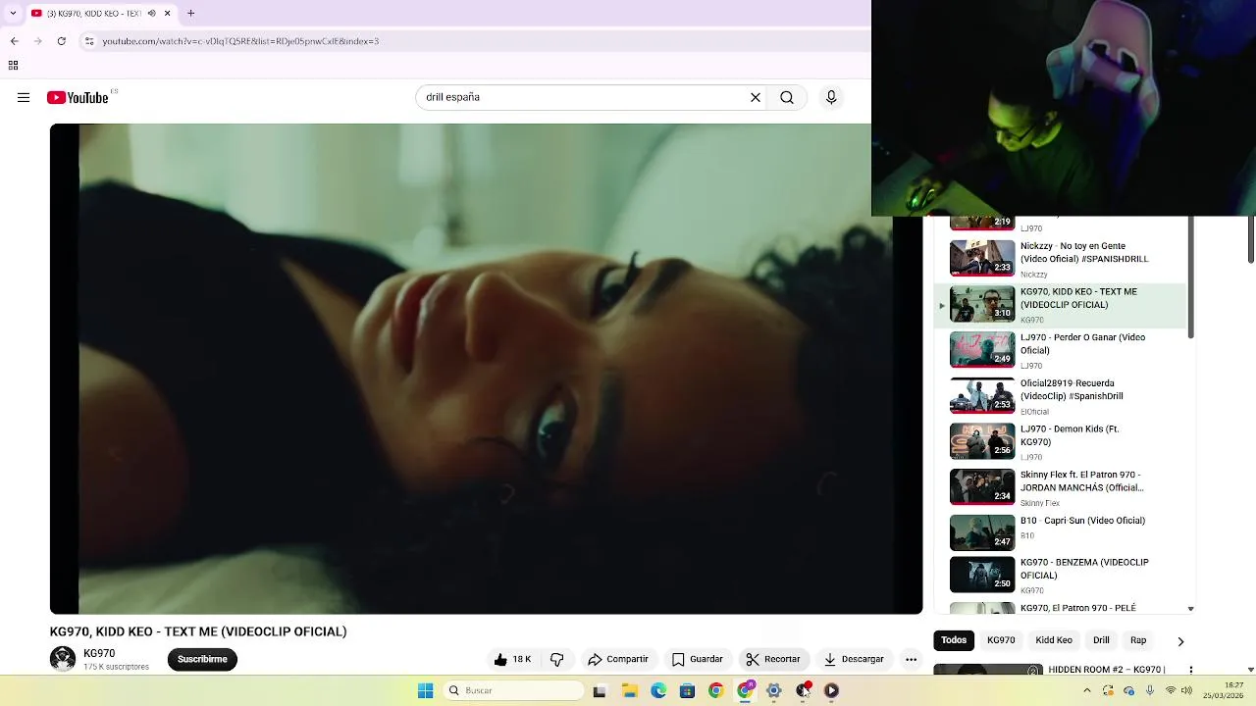Click the YouTube logo
Image resolution: width=1256 pixels, height=706 pixels.
click(78, 97)
